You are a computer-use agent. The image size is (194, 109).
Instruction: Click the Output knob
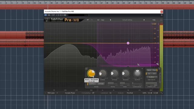(137, 73)
